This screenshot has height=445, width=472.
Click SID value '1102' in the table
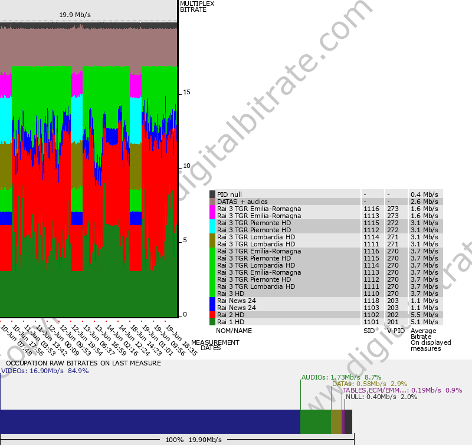click(x=371, y=315)
